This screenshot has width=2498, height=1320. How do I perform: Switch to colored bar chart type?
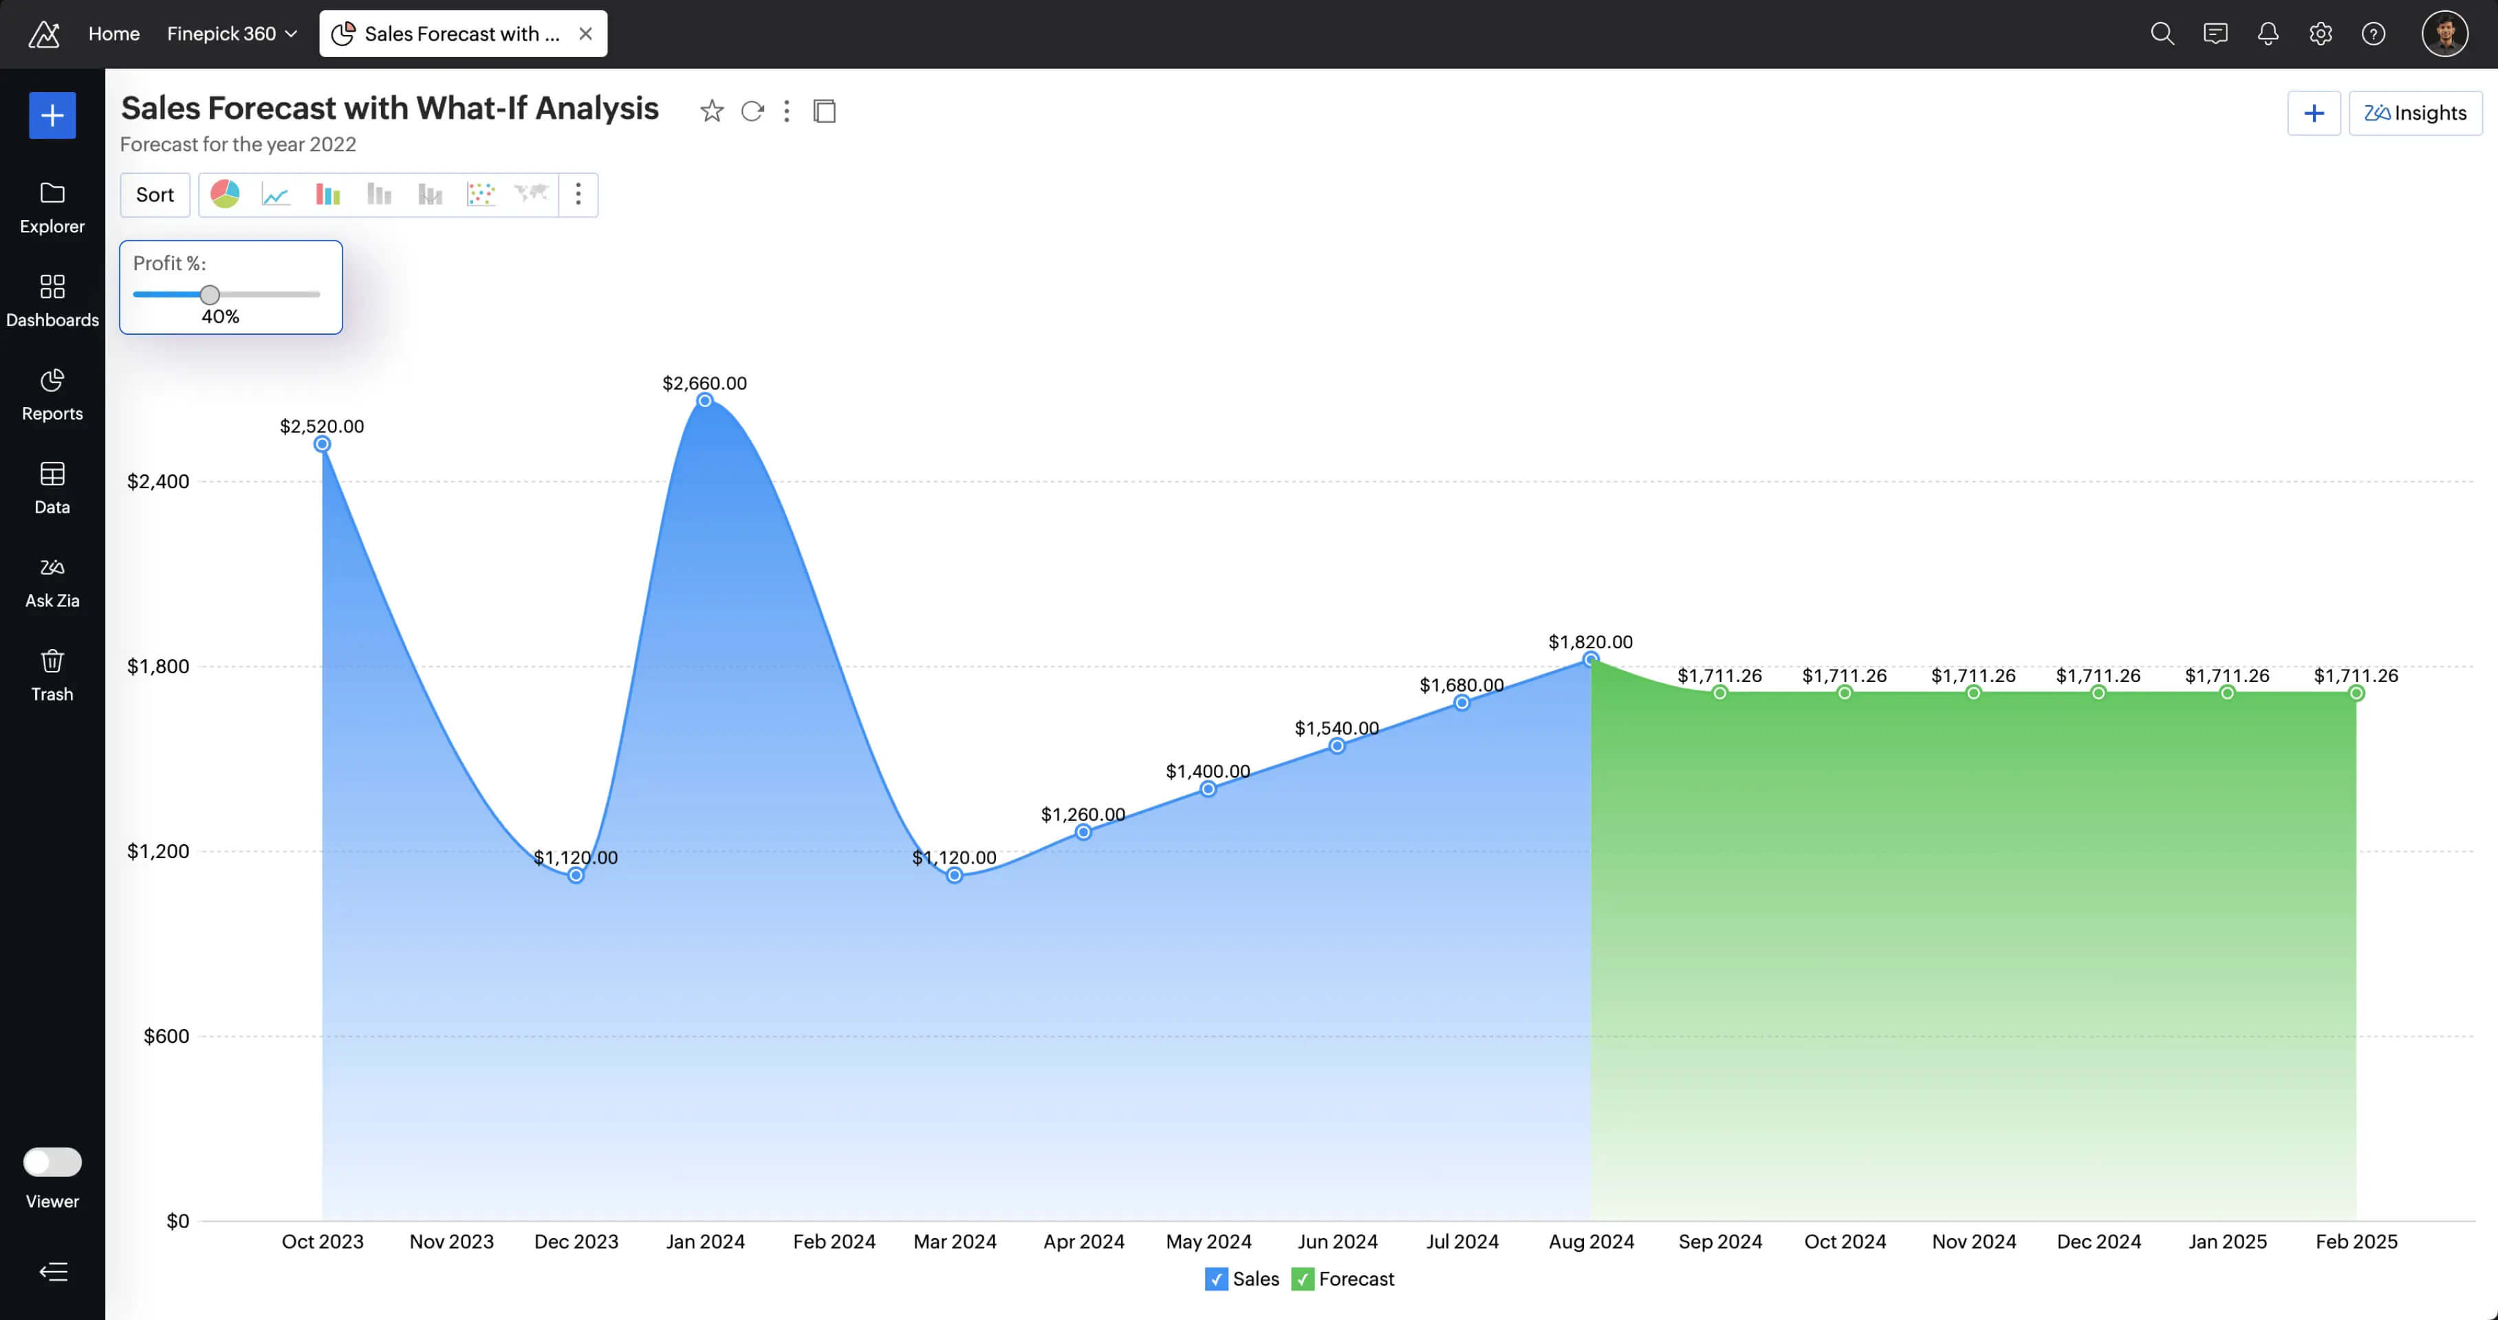(x=328, y=195)
